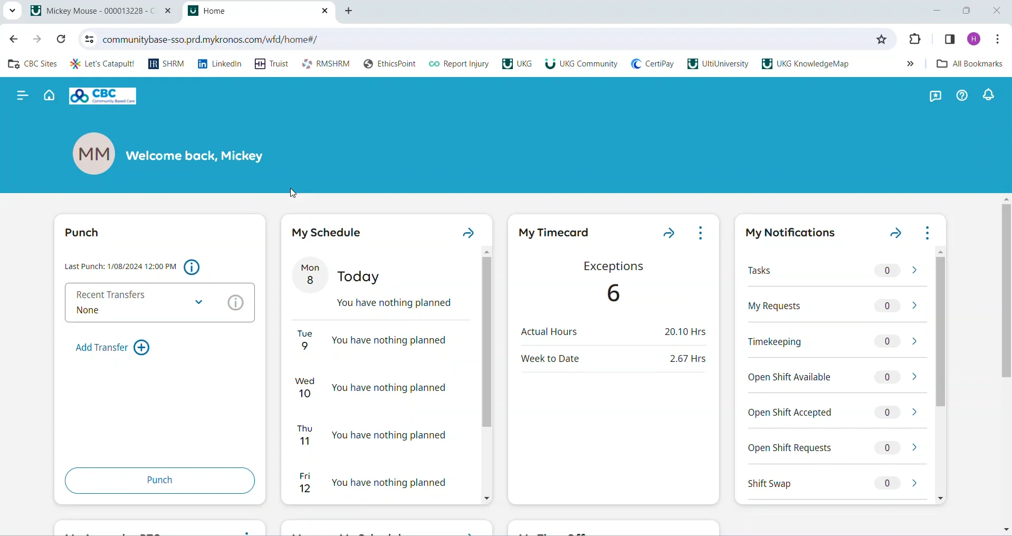
Task: Open the navigation hamburger menu
Action: (x=22, y=96)
